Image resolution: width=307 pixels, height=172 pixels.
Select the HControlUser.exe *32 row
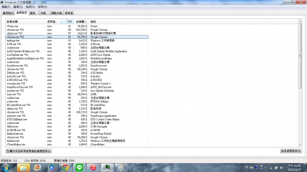(77, 105)
